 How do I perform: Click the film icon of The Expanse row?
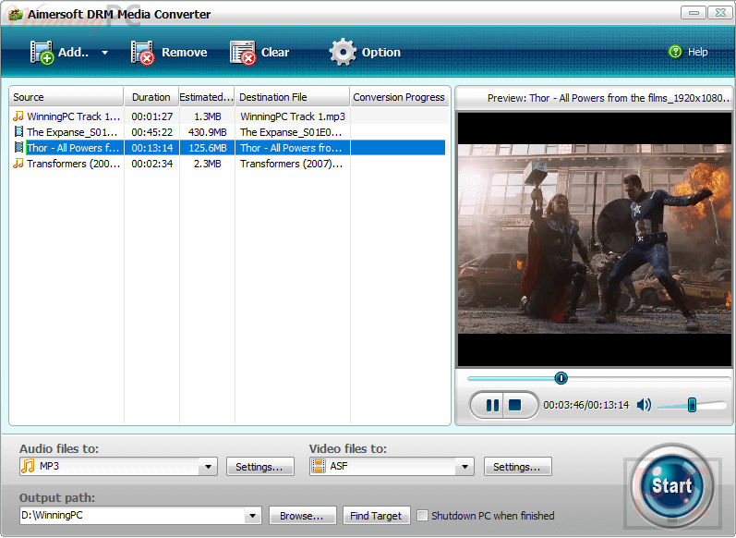pos(18,131)
